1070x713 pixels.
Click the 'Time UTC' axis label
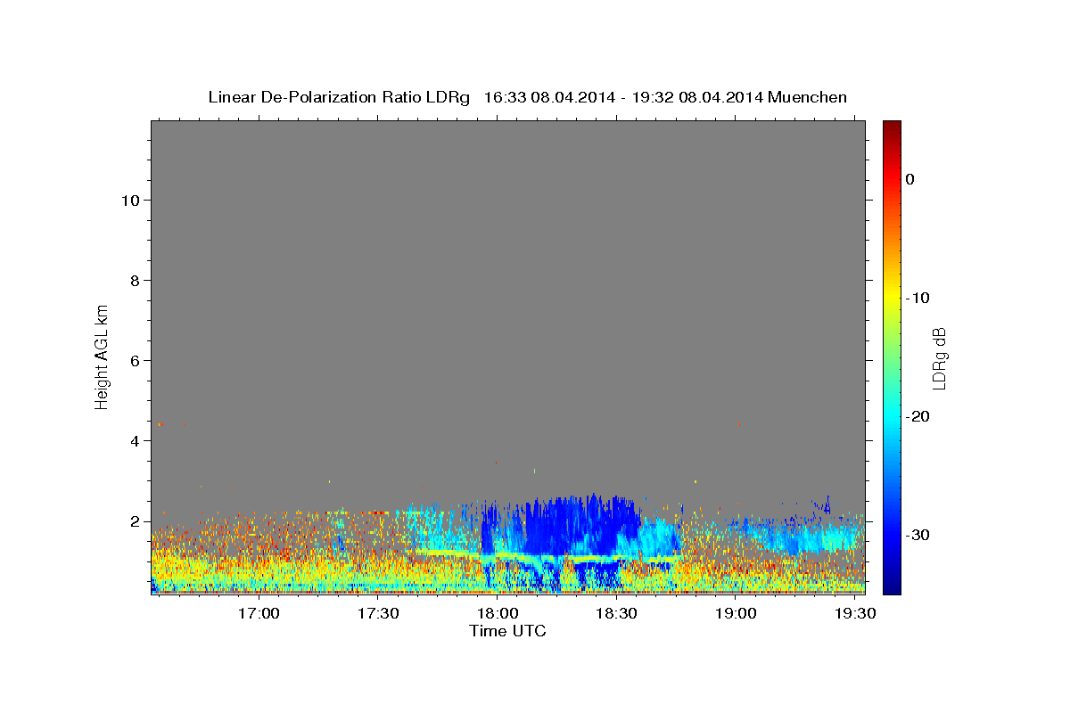(507, 631)
